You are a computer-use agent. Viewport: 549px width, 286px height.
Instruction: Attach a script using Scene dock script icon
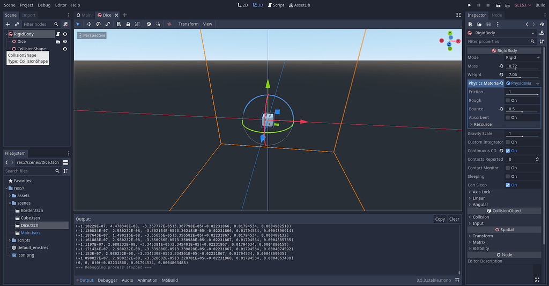(65, 25)
